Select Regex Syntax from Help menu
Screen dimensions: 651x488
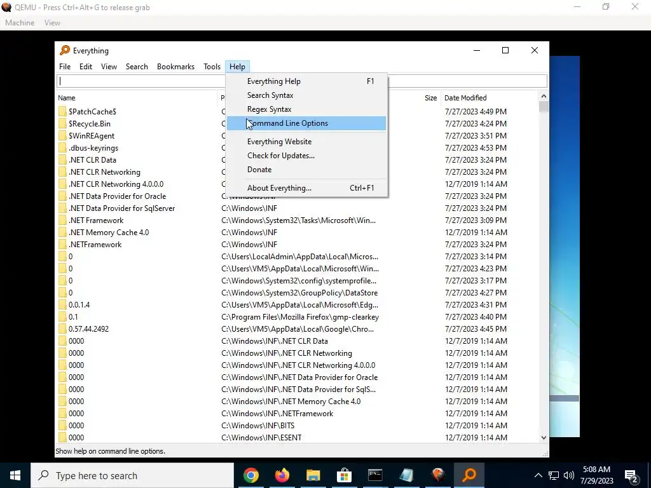[306, 109]
